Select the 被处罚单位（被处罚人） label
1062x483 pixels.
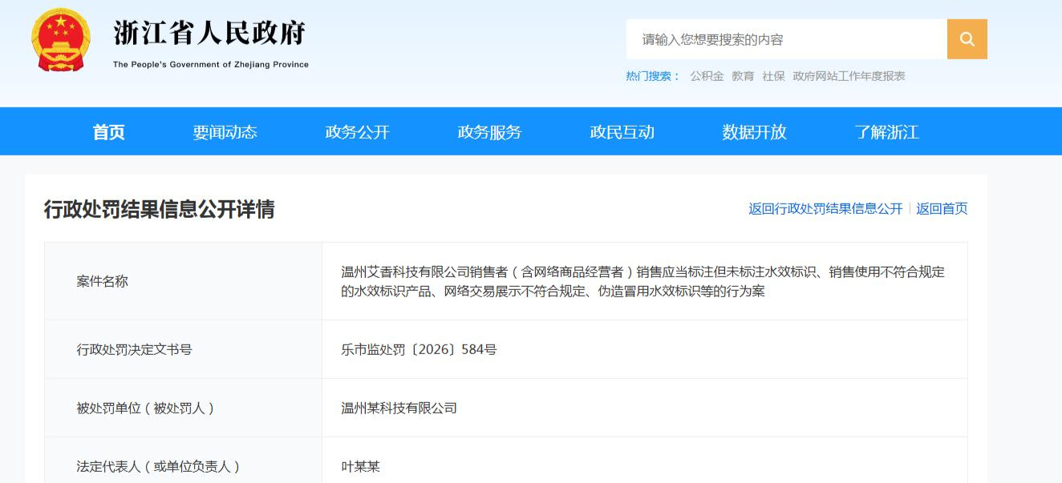pyautogui.click(x=146, y=408)
